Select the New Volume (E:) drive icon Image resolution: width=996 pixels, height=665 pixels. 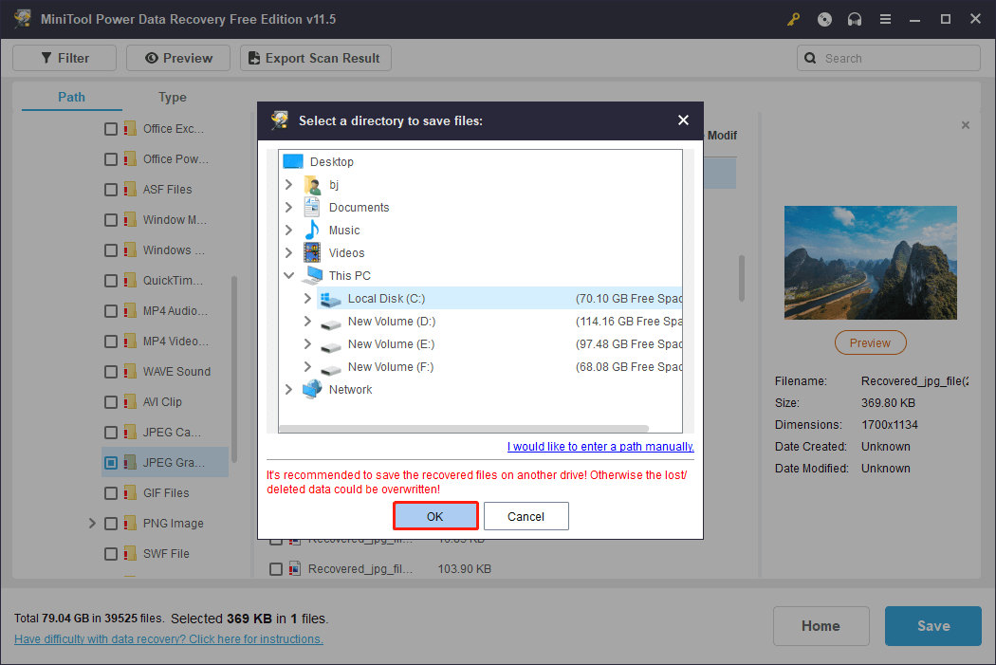pos(330,347)
